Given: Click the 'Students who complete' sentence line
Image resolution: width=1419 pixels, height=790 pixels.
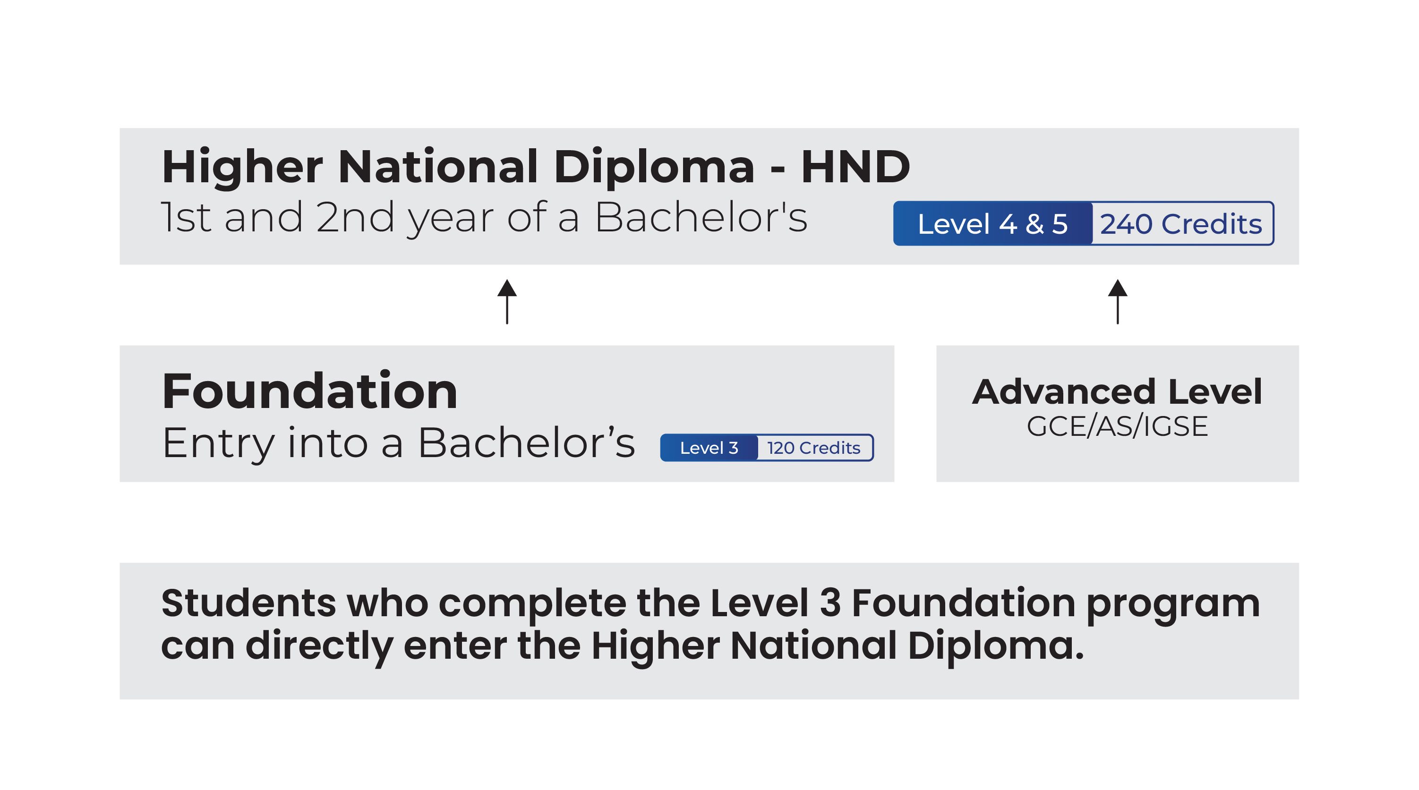Looking at the screenshot, I should (x=709, y=603).
